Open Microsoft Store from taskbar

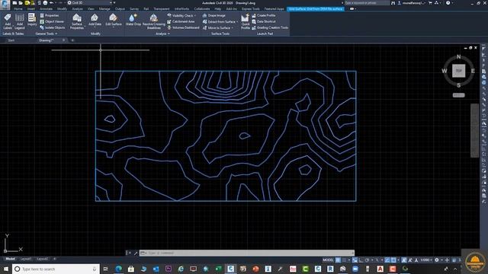pos(131,269)
